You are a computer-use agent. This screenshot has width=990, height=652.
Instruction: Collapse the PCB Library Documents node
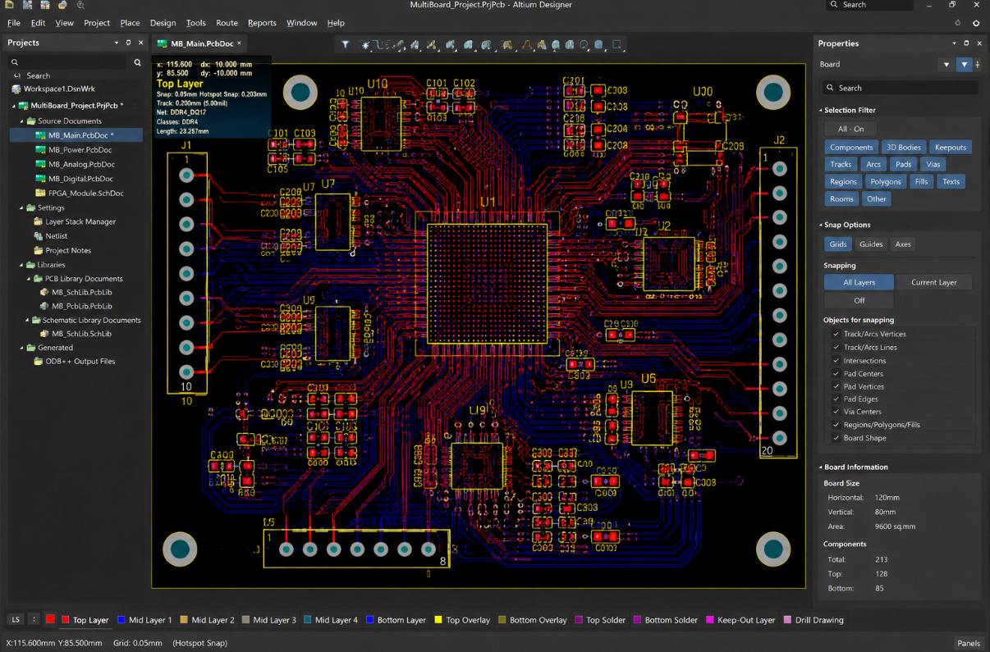[27, 279]
